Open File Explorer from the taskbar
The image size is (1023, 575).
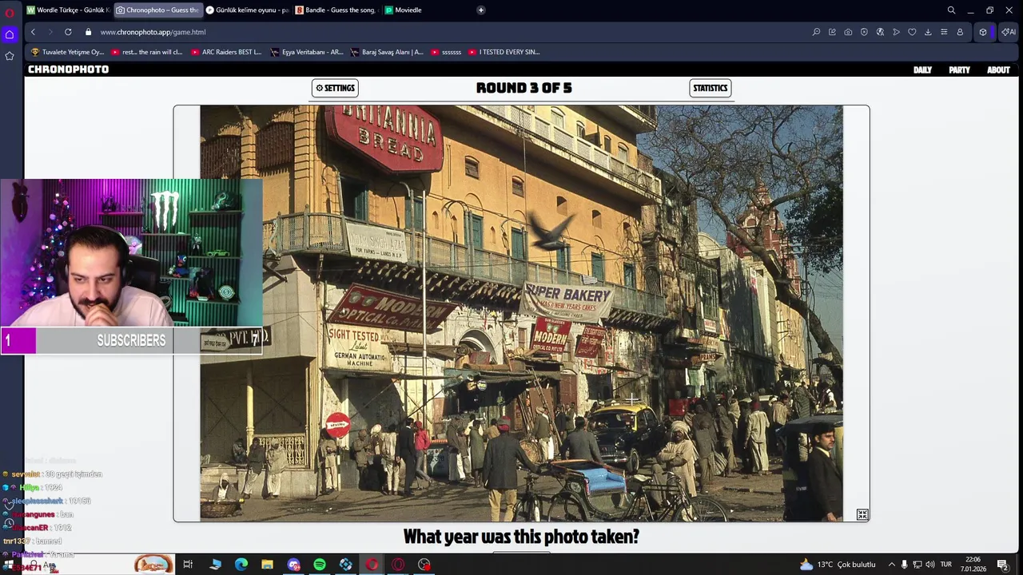pyautogui.click(x=267, y=565)
